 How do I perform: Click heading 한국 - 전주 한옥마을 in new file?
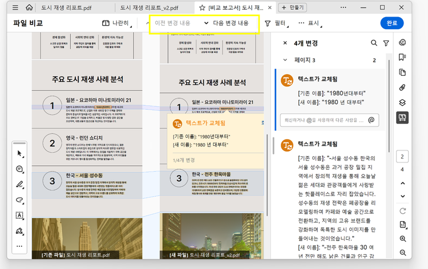pos(211,174)
